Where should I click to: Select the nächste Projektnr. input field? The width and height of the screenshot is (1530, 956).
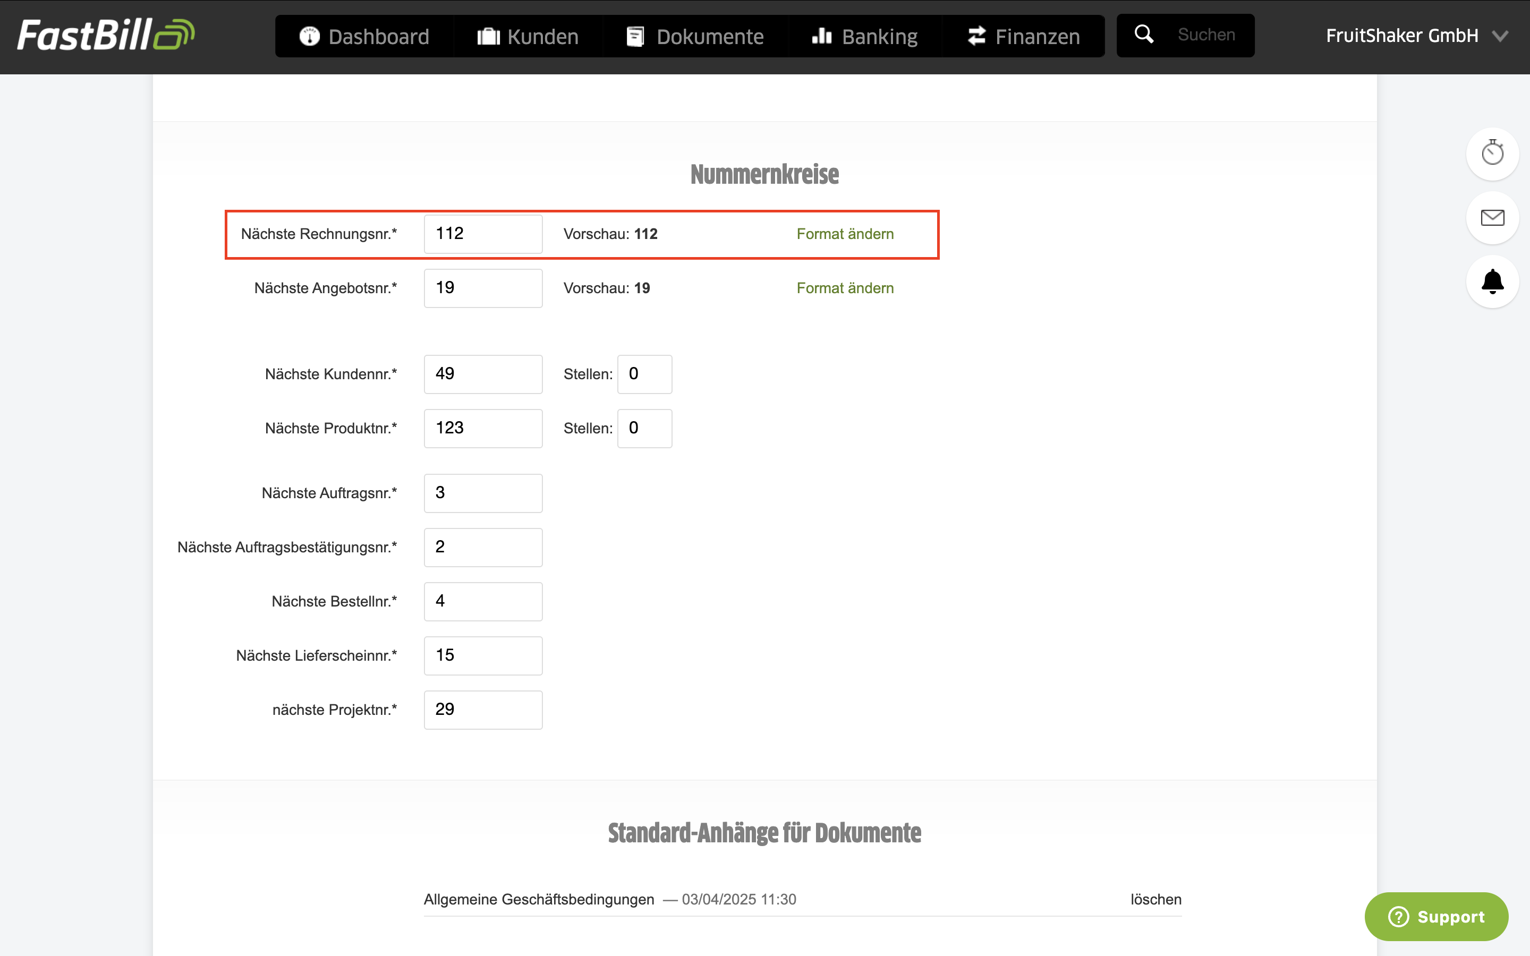[x=483, y=710]
